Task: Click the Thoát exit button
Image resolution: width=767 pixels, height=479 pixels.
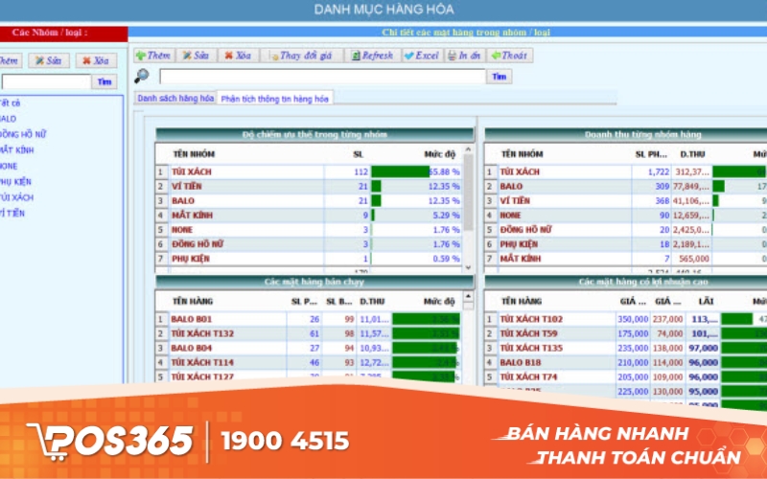Action: (509, 56)
